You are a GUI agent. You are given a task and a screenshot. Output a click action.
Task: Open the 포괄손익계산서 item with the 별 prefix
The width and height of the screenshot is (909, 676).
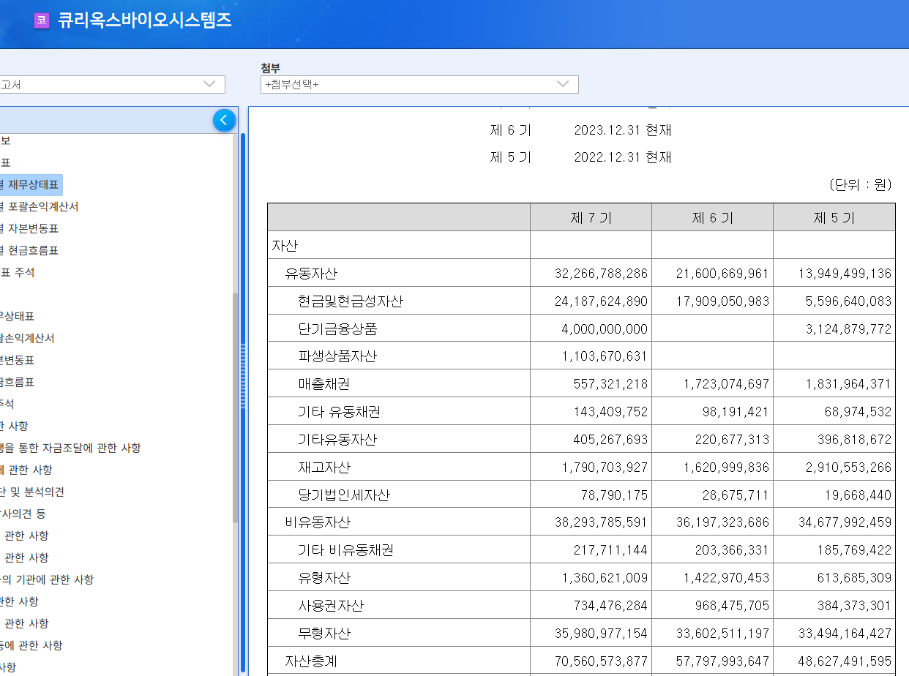(39, 206)
